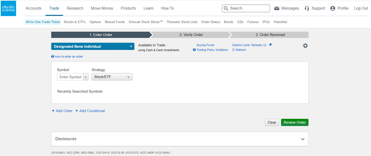This screenshot has width=371, height=156.
Task: Go to Options trading page
Action: [x=95, y=22]
